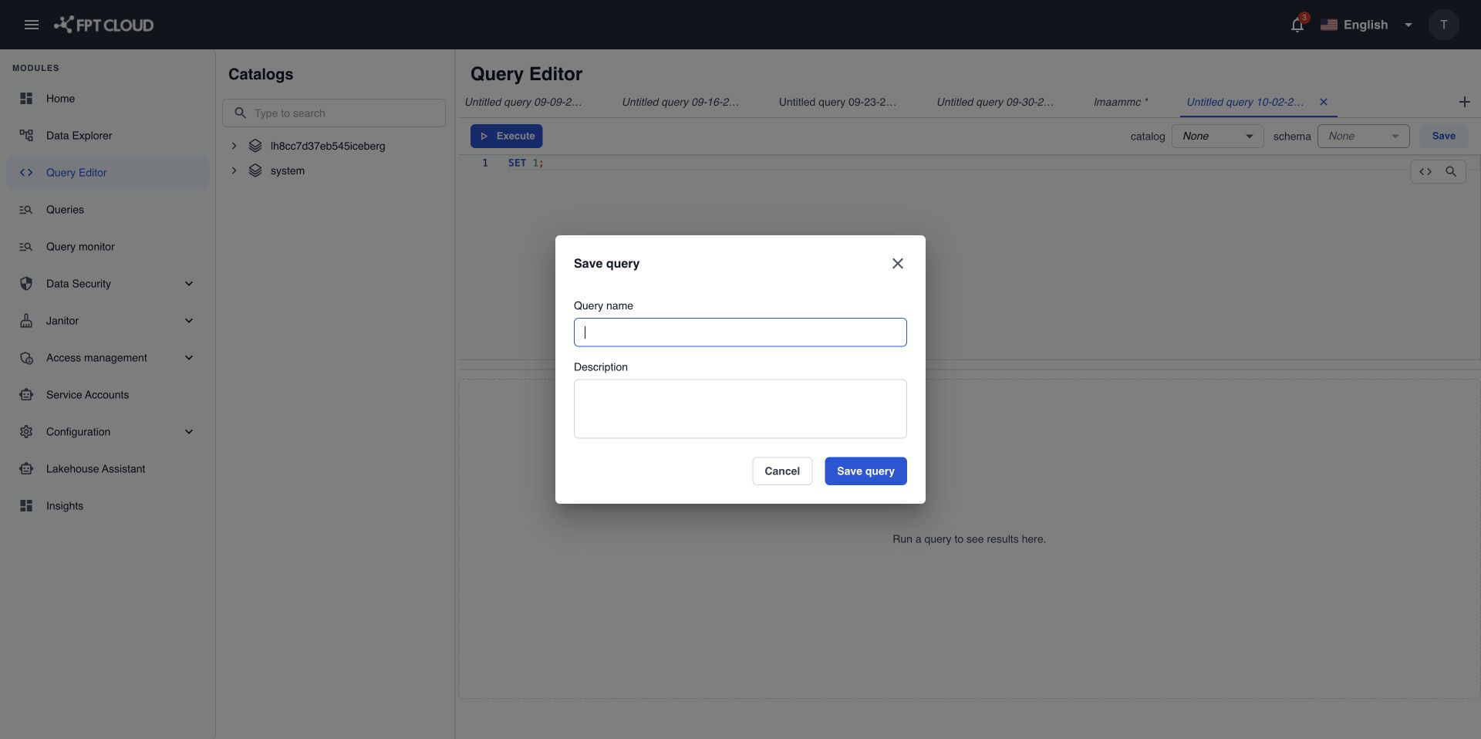This screenshot has width=1481, height=739.
Task: Add a new query tab with plus icon
Action: (x=1465, y=102)
